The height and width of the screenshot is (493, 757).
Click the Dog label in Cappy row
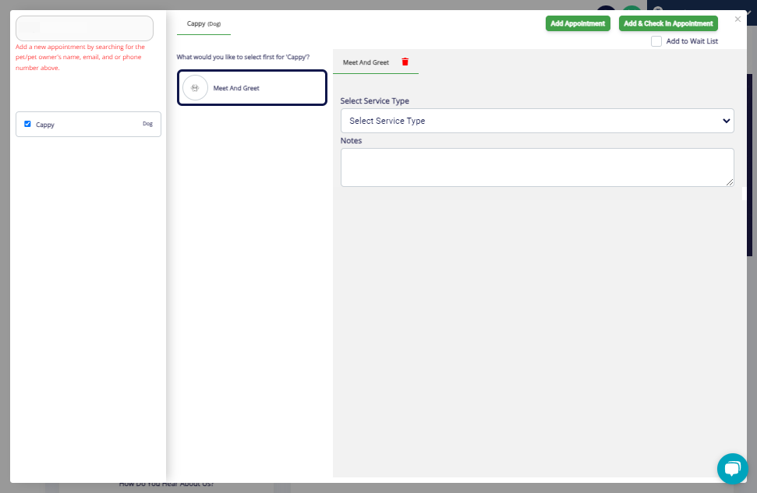147,124
